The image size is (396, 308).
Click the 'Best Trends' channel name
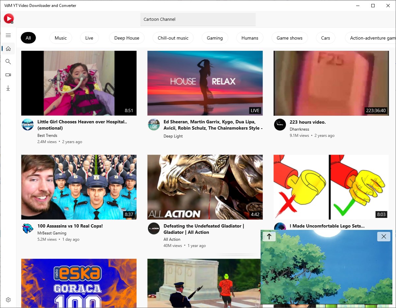coord(47,136)
